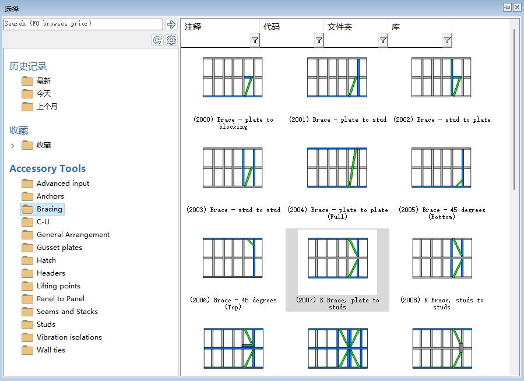Screen dimensions: 524x381
Task: Select the Brace plate to blocking thumbnail (2000)
Action: (x=233, y=77)
